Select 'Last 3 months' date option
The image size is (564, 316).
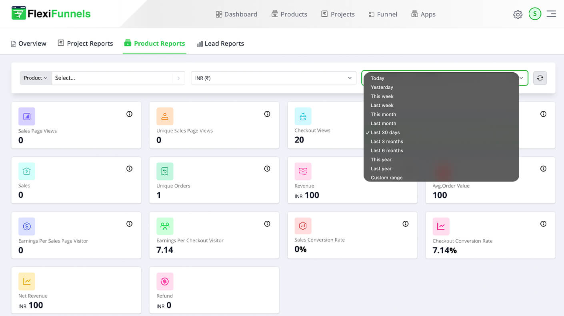[x=387, y=142]
